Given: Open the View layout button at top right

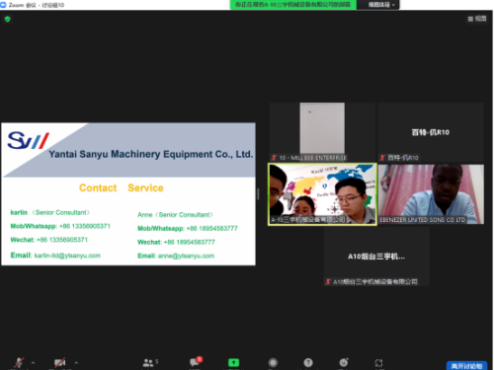Looking at the screenshot, I should coord(477,19).
